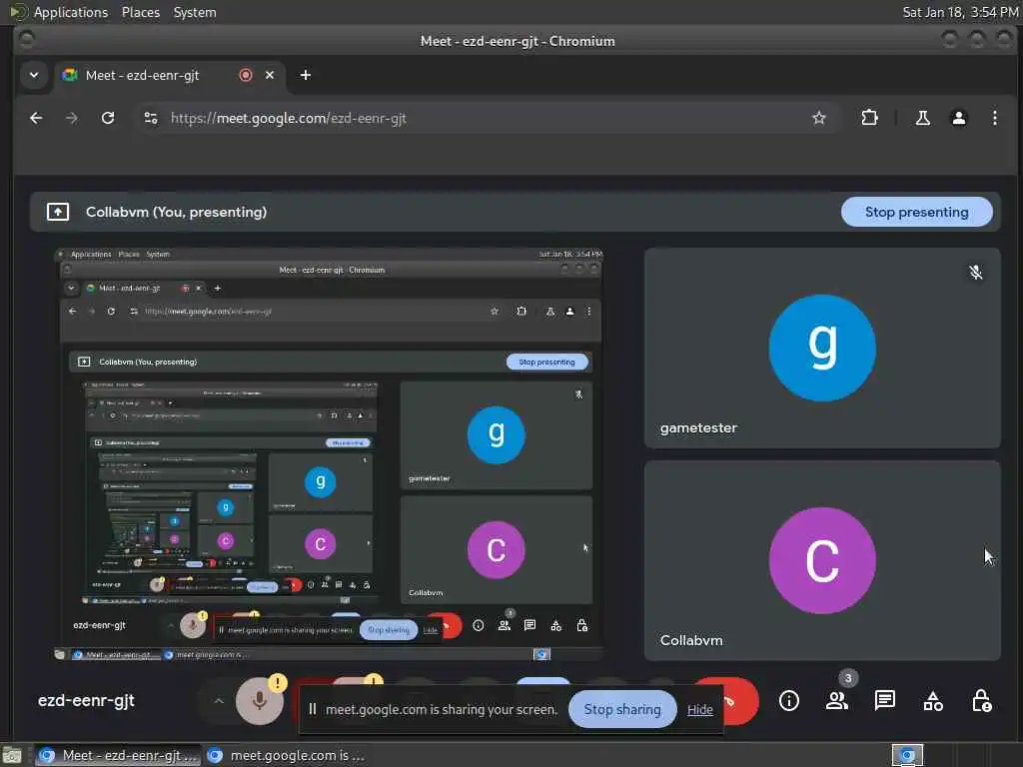The height and width of the screenshot is (767, 1023).
Task: Click the browser forward arrow
Action: coord(72,118)
